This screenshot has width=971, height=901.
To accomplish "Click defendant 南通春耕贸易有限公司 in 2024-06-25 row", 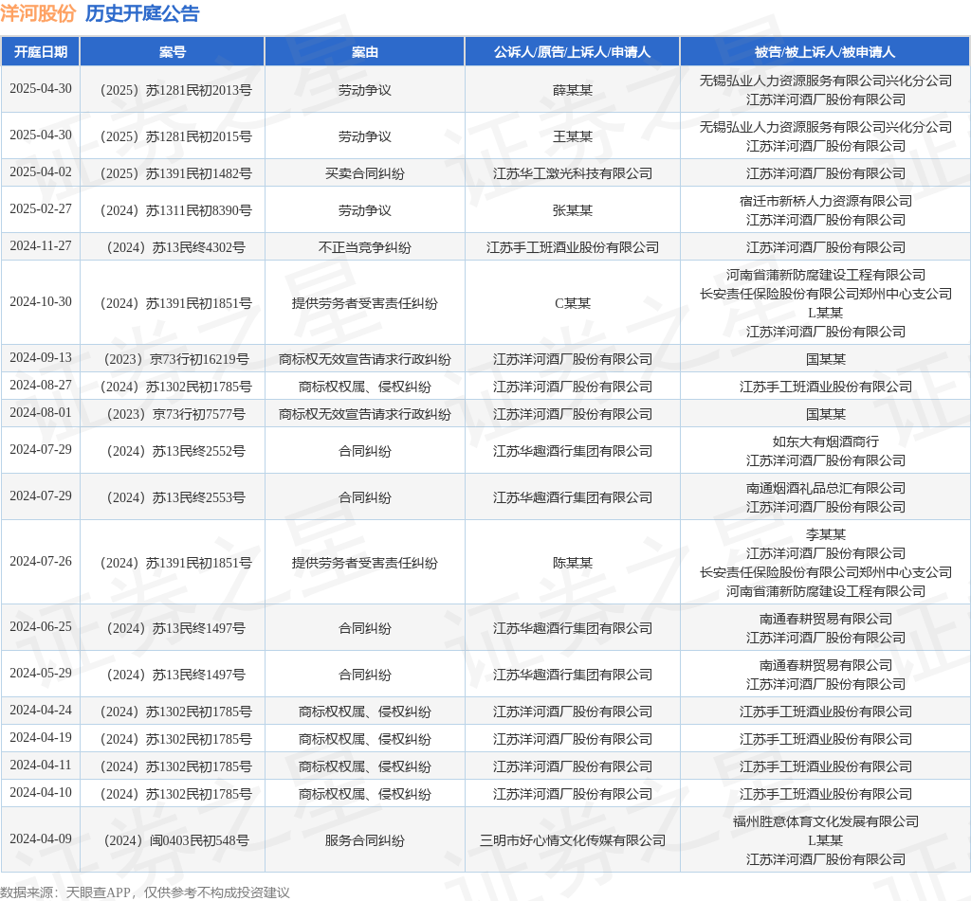I will pyautogui.click(x=826, y=619).
